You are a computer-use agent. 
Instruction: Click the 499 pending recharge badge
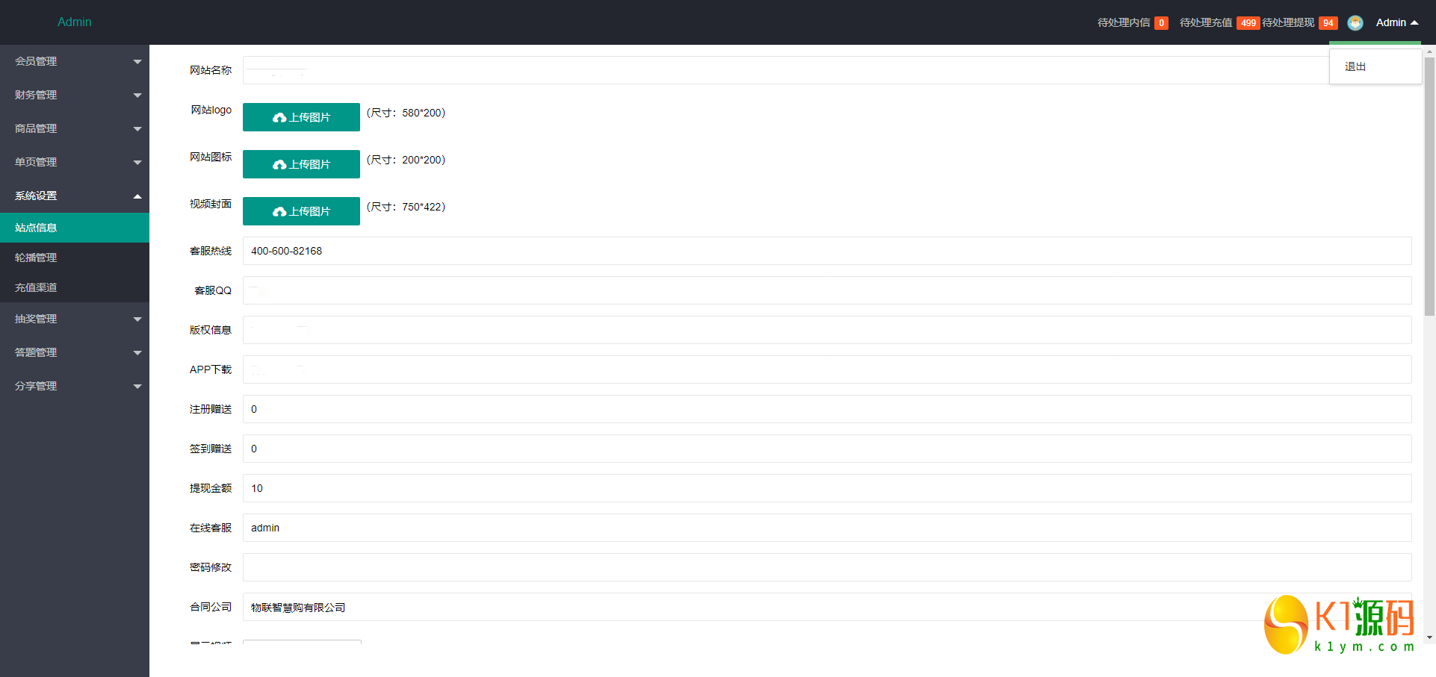1248,23
